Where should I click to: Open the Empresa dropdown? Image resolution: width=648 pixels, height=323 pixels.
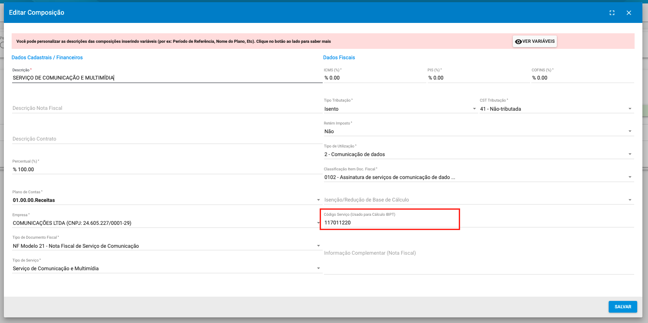[167, 223]
